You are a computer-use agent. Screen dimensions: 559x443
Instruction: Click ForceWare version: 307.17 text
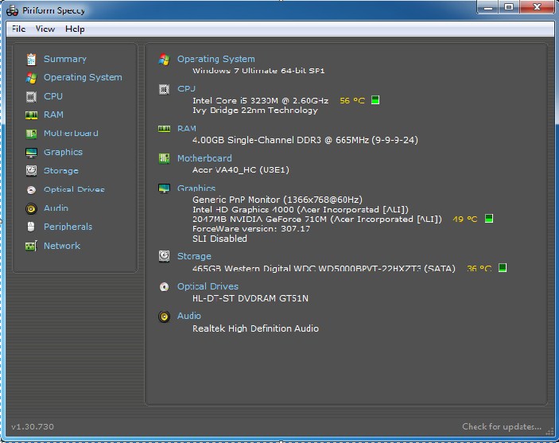click(x=251, y=228)
